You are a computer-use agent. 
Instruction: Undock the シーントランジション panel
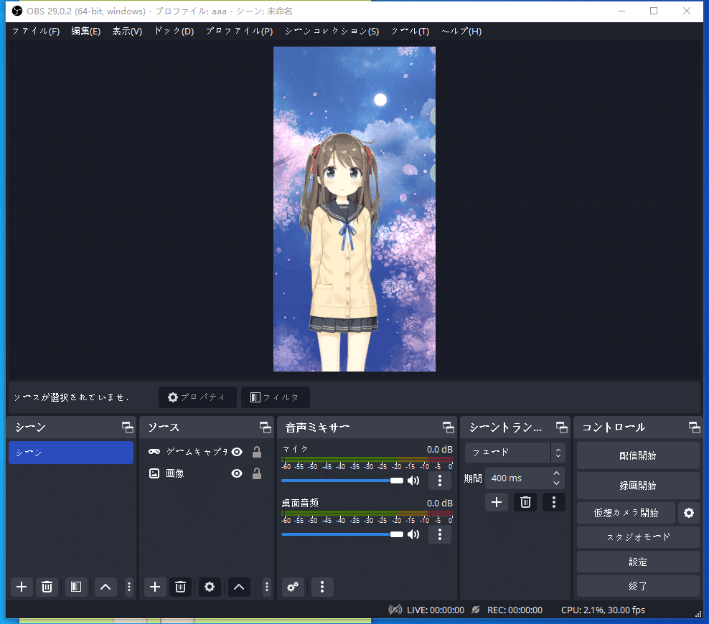(x=562, y=427)
